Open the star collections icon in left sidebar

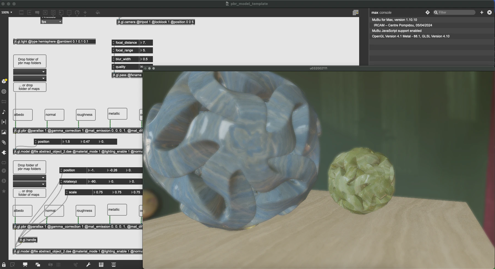(x=4, y=191)
